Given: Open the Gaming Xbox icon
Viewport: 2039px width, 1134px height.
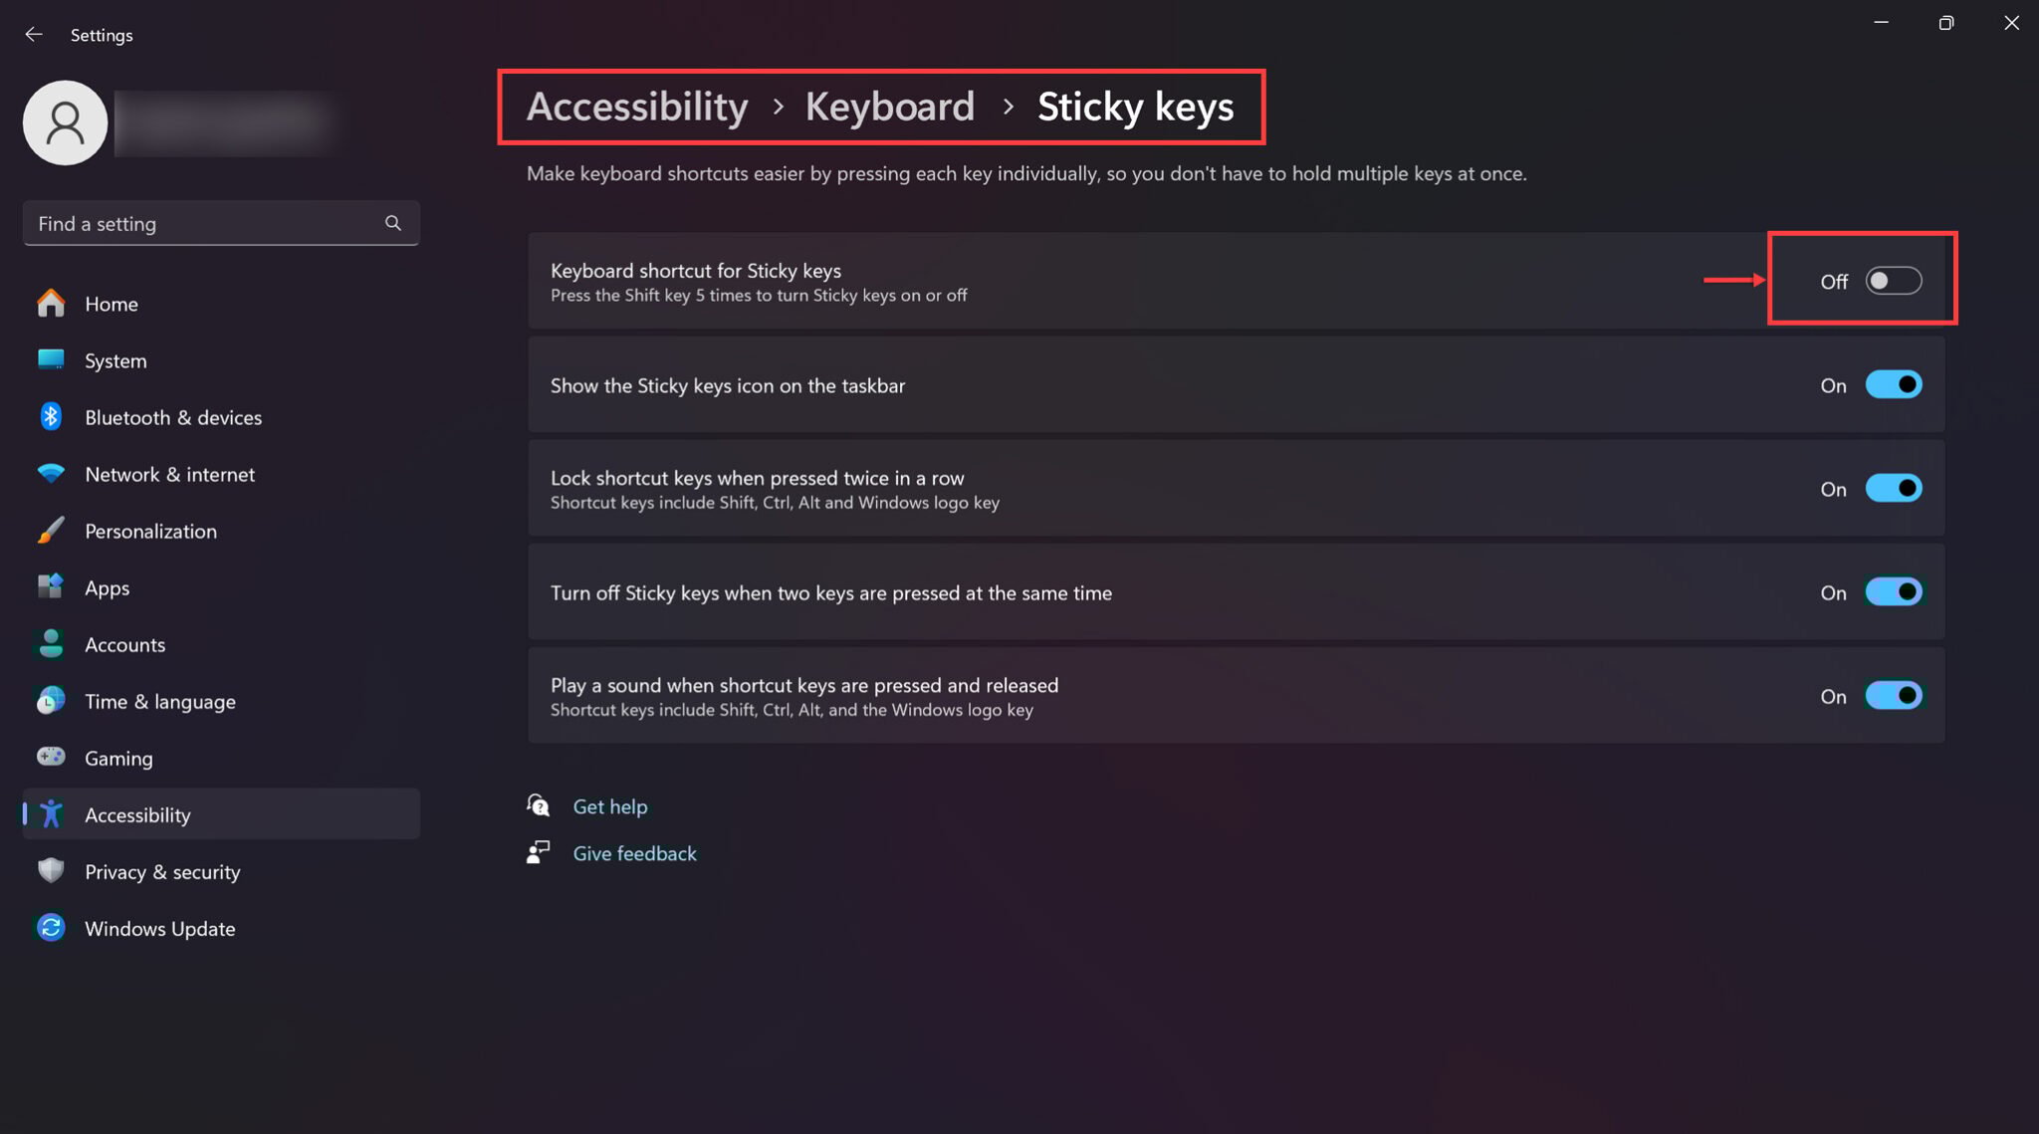Looking at the screenshot, I should pos(50,758).
